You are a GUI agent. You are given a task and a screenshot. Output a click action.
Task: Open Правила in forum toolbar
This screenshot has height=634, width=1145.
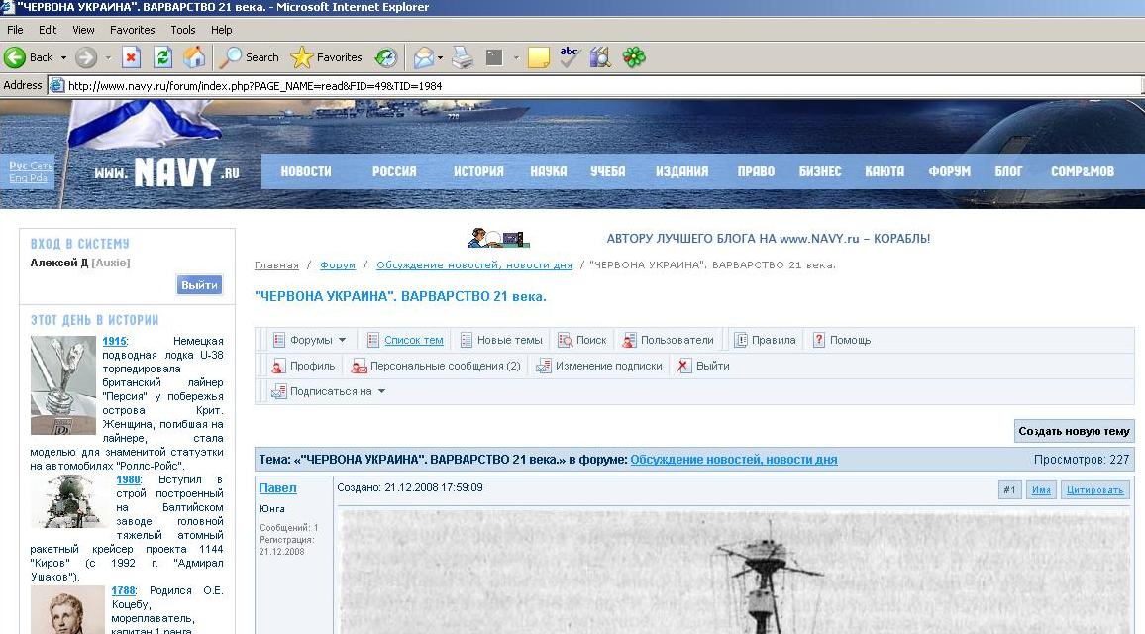(765, 340)
